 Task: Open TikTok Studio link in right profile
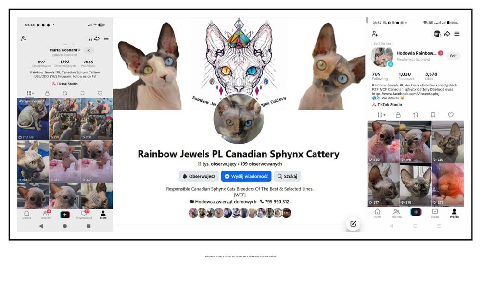pos(387,105)
